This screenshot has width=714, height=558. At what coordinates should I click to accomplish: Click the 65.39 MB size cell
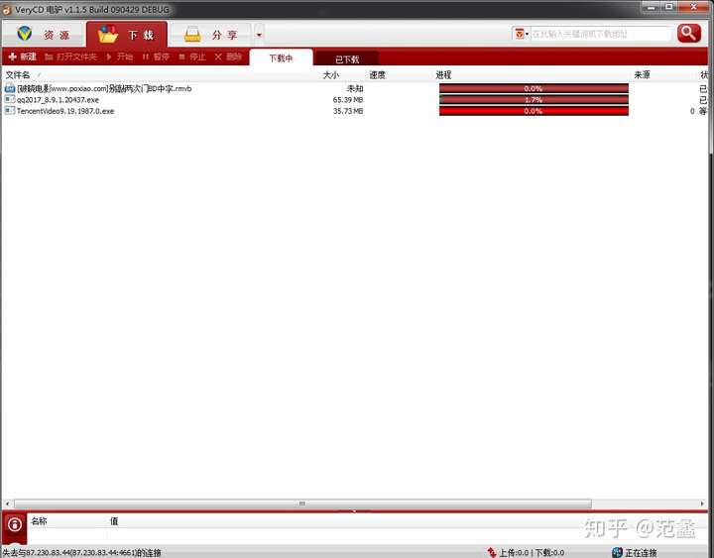[348, 100]
